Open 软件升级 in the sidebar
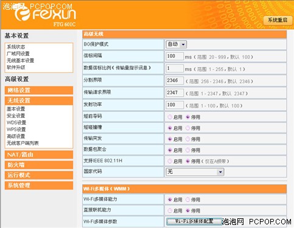Viewport: 294px width, 228px height. [x=16, y=67]
